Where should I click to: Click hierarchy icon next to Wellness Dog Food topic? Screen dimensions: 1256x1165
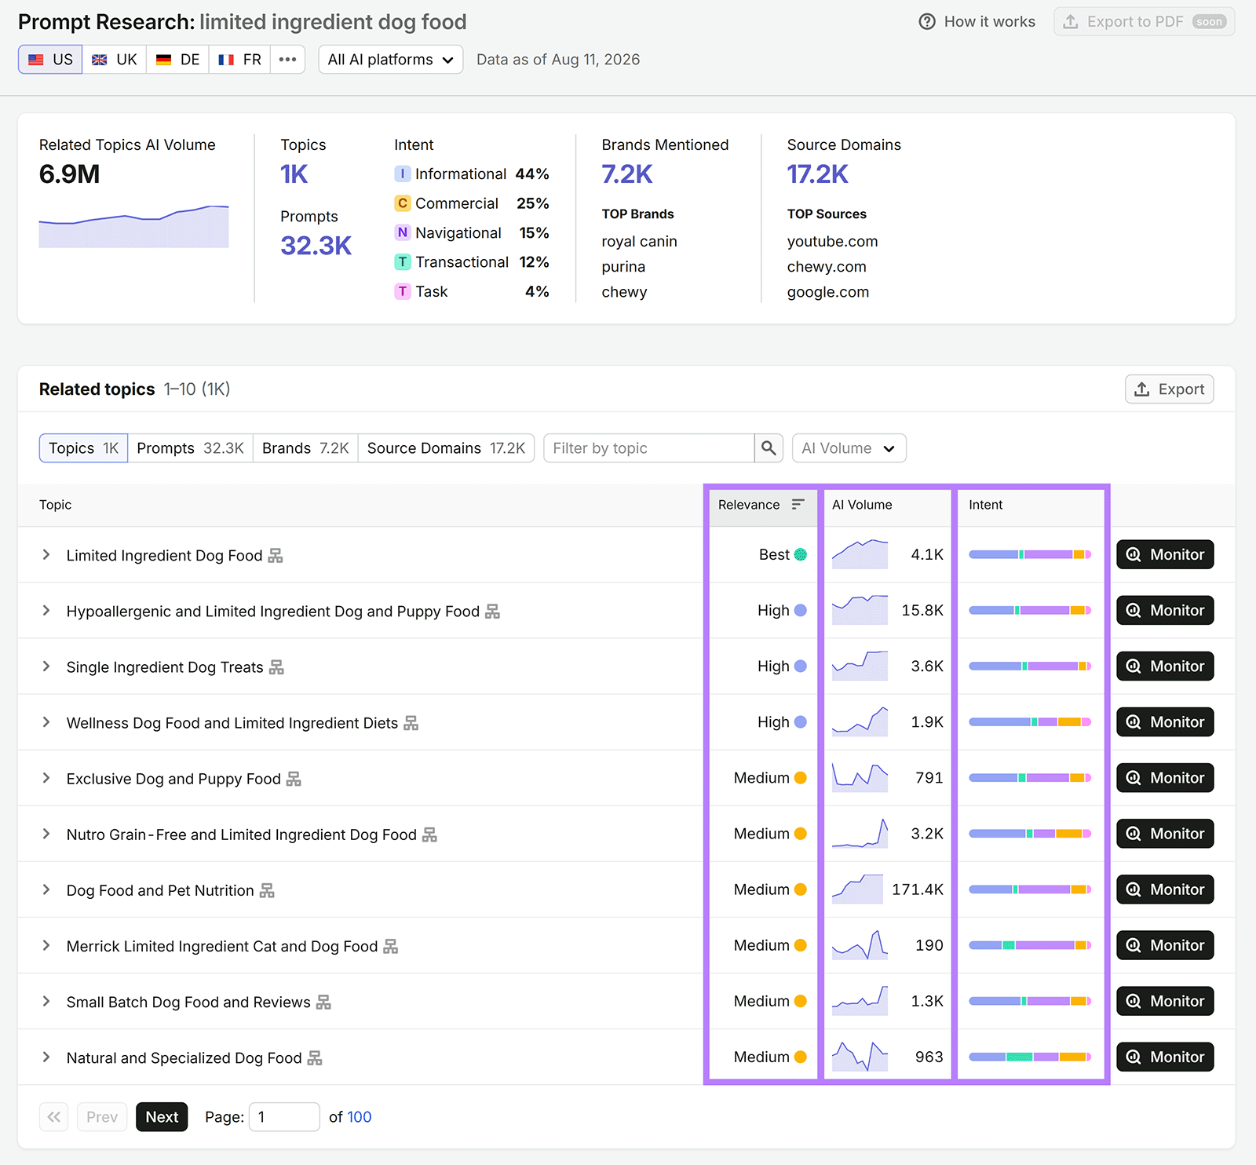411,723
